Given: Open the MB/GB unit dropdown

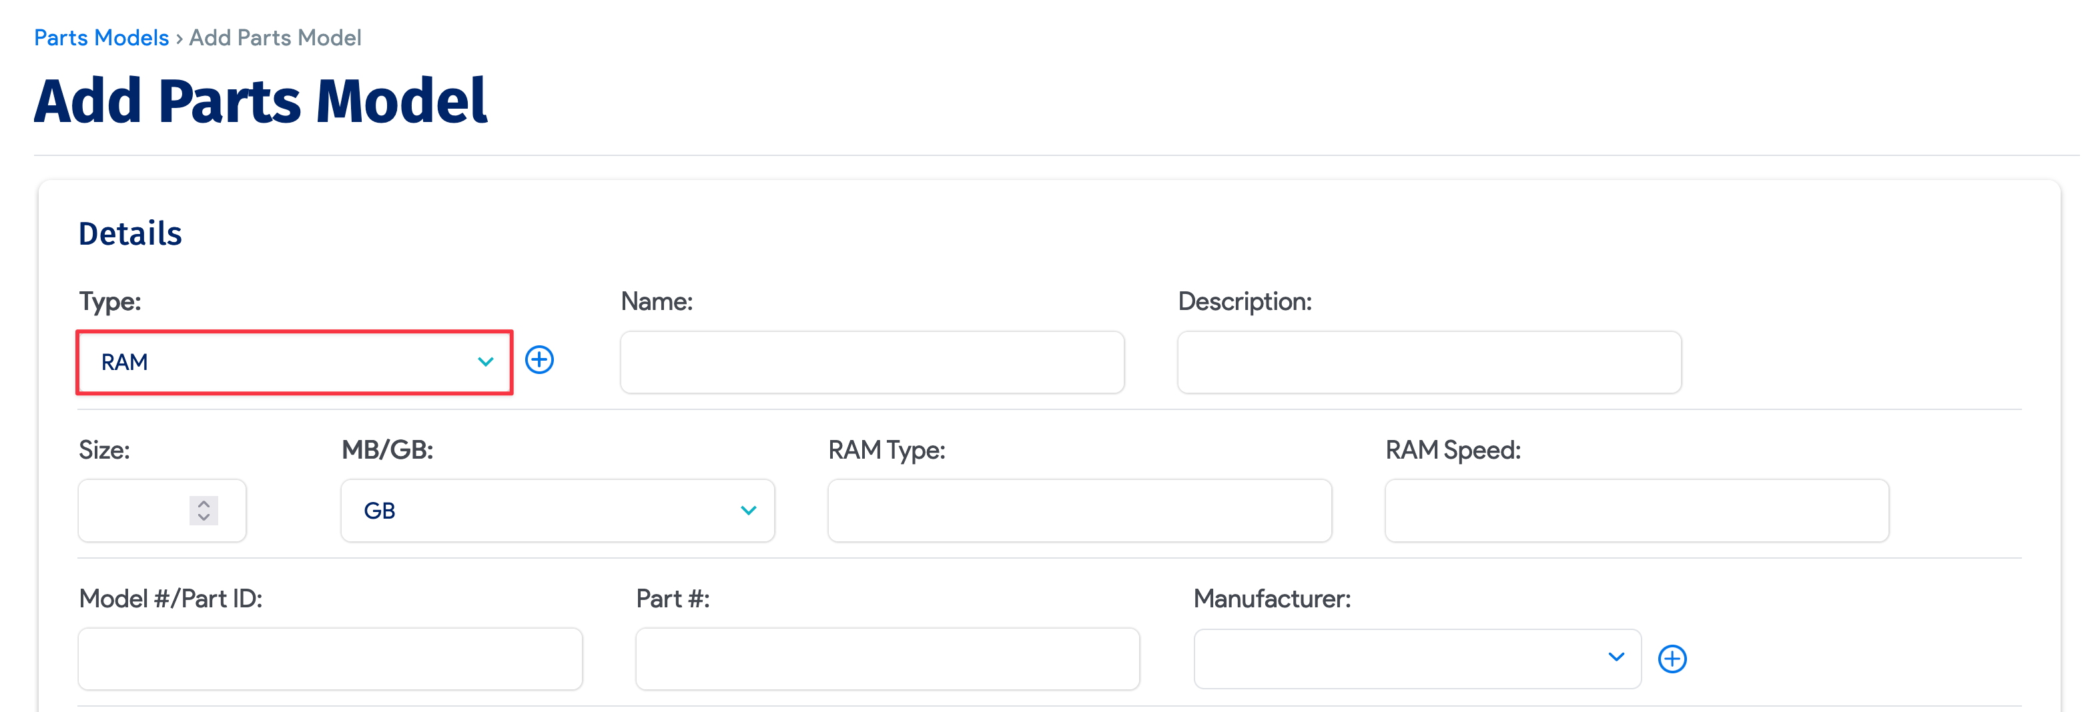Looking at the screenshot, I should [557, 510].
